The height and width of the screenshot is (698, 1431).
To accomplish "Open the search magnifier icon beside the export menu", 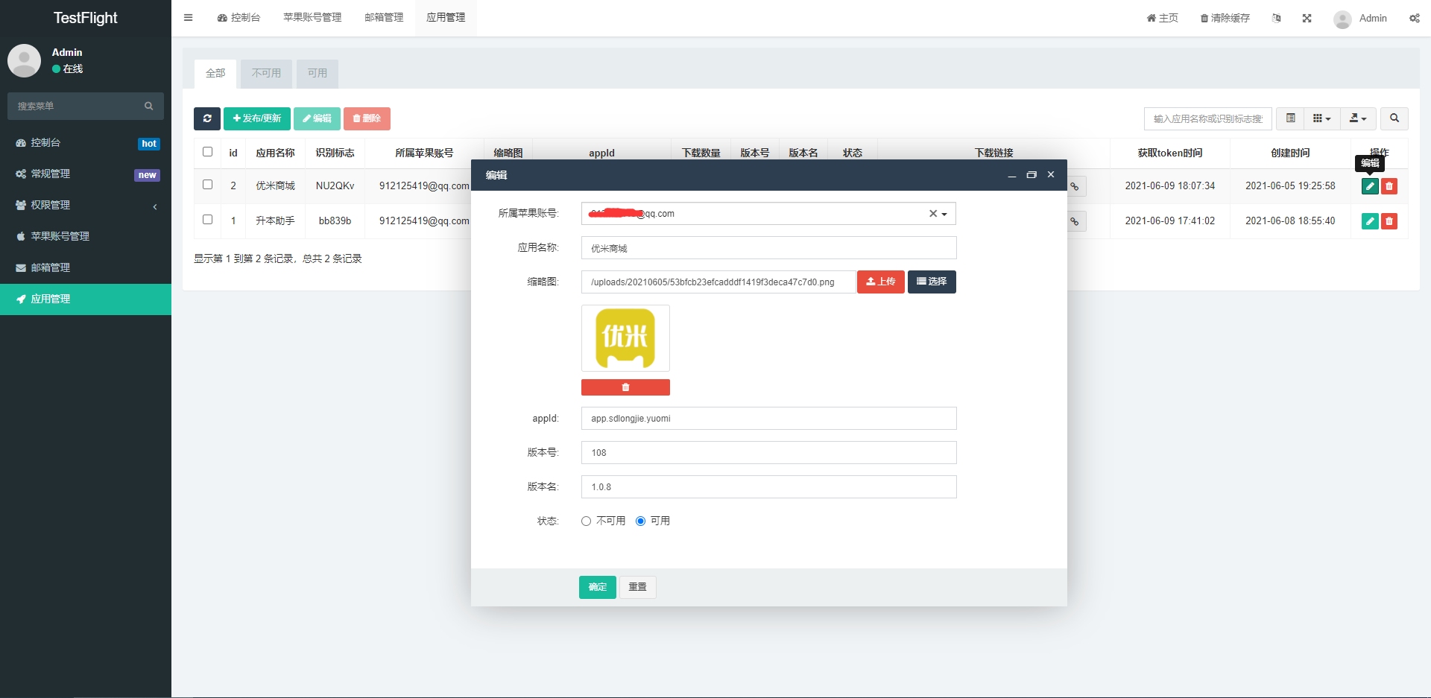I will pos(1394,118).
